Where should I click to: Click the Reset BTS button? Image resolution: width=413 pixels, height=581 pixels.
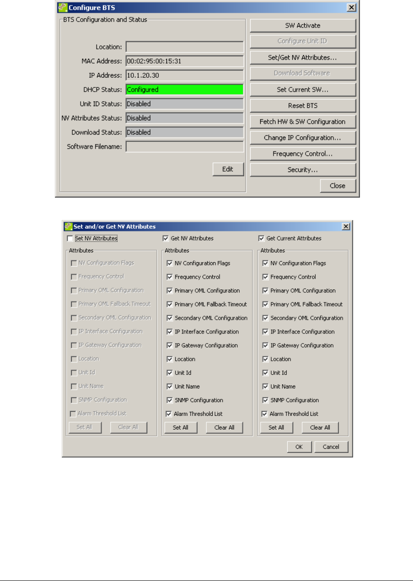click(303, 106)
